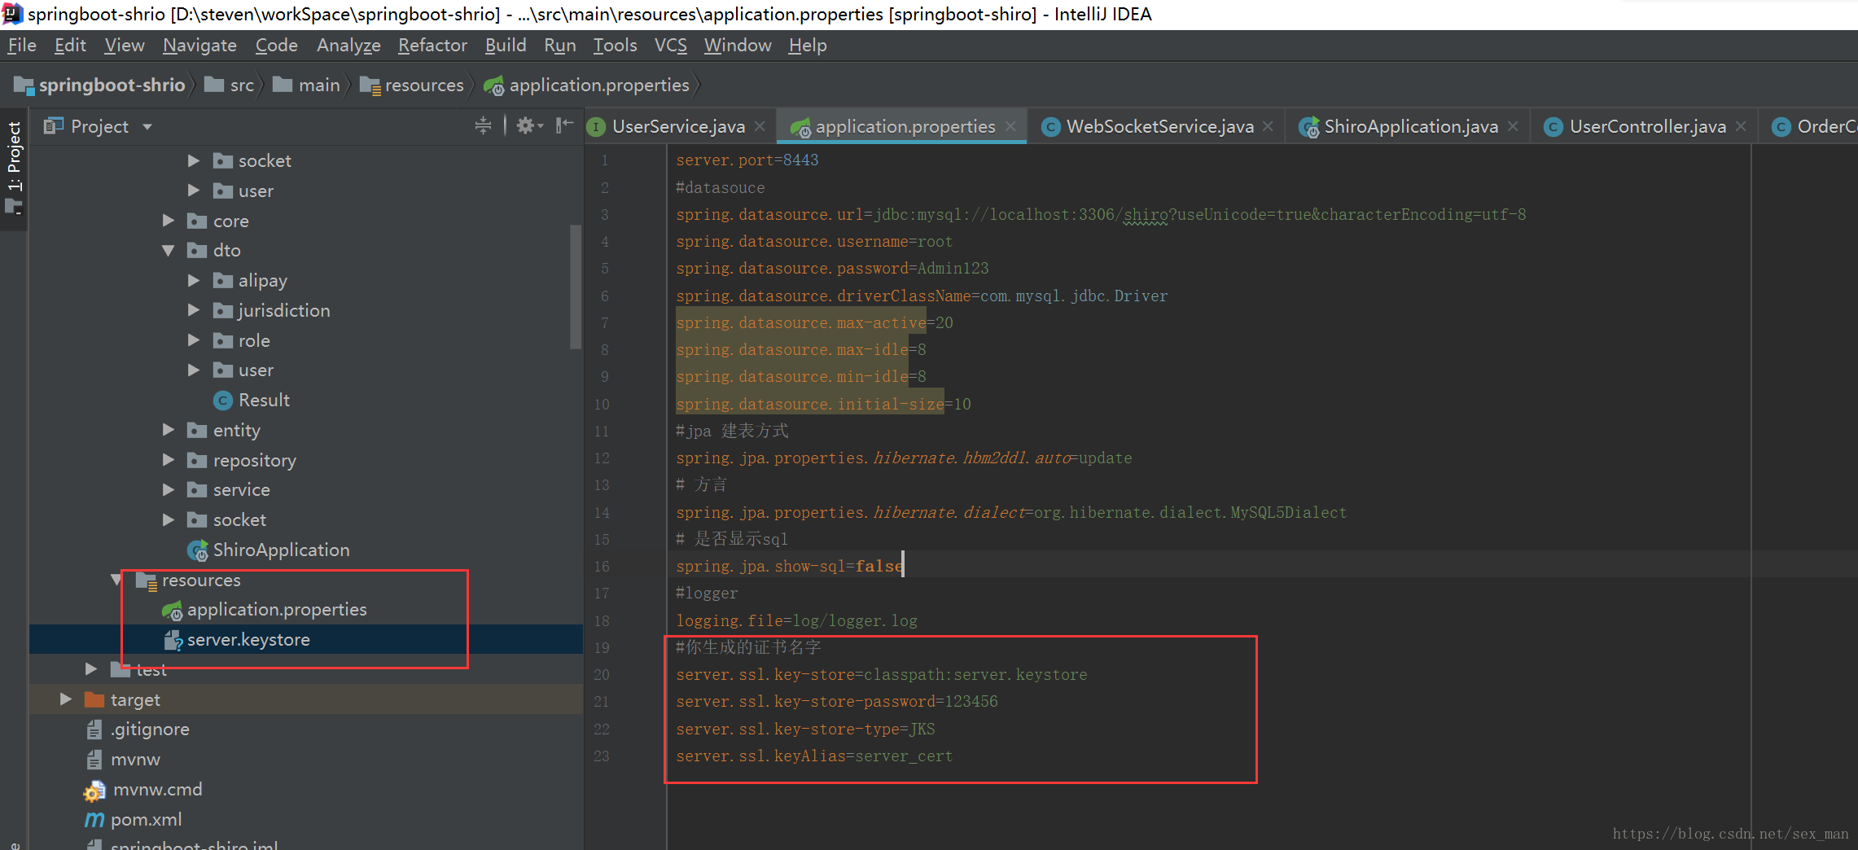1858x850 pixels.
Task: Click the '1: Project' tool window button
Action: click(15, 163)
